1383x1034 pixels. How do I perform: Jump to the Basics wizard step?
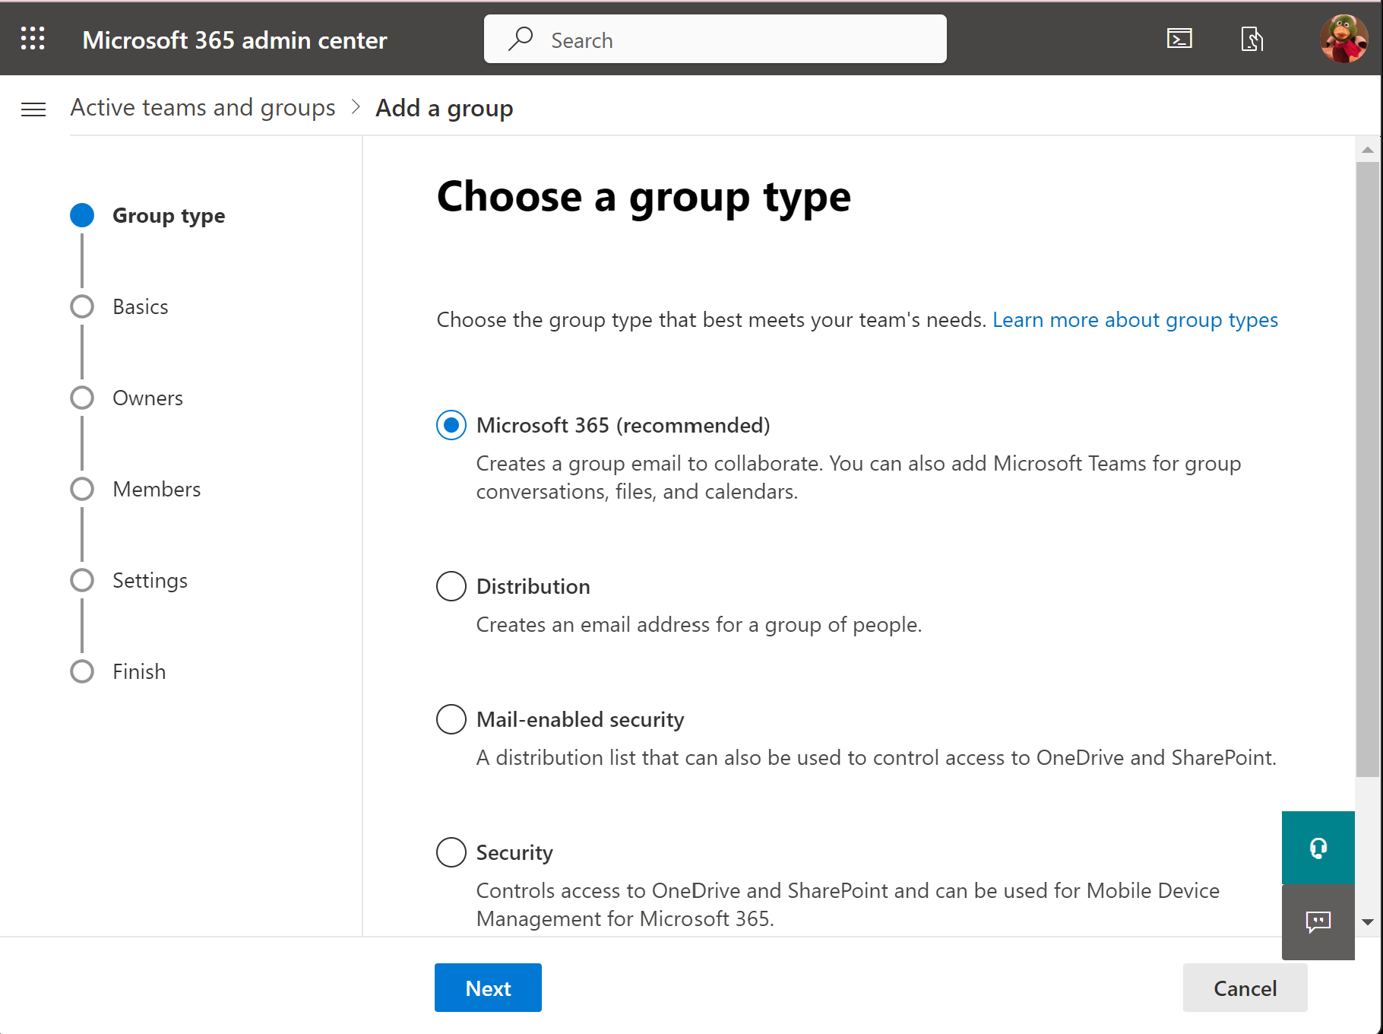pyautogui.click(x=141, y=306)
